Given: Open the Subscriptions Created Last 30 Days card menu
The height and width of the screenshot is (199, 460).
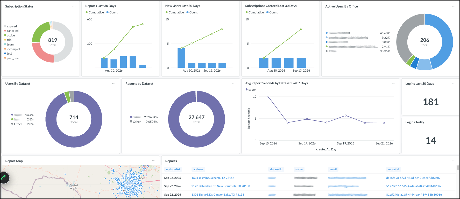Looking at the screenshot, I should tap(314, 6).
